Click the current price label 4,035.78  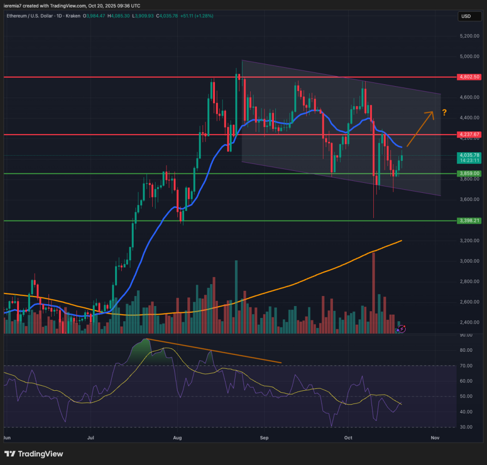click(468, 155)
